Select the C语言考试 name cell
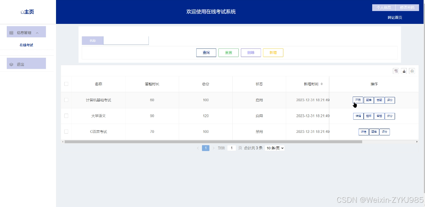425x207 pixels. coord(98,132)
